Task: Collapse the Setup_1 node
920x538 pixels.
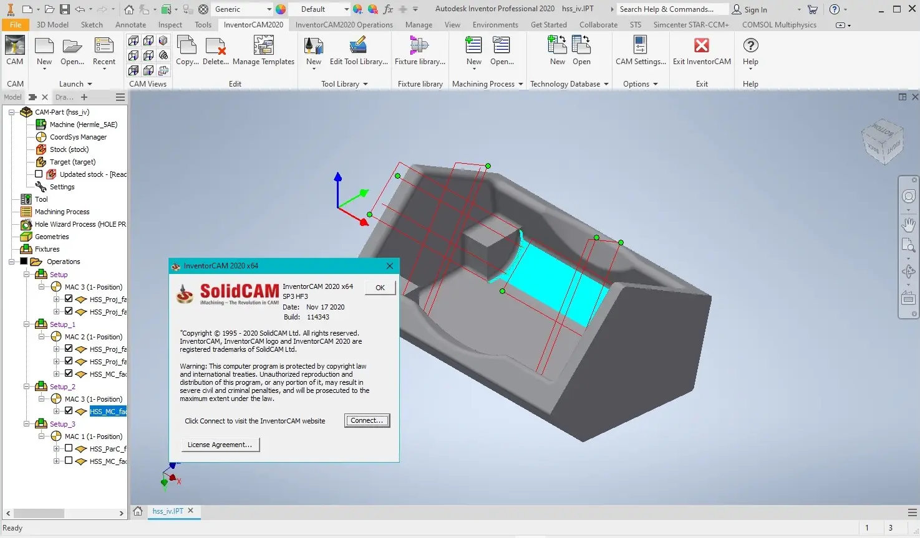Action: (x=26, y=324)
